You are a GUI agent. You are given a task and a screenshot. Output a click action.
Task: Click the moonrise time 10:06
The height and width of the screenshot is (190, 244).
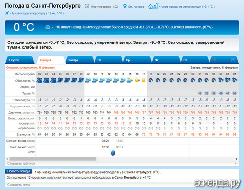[x=105, y=147]
